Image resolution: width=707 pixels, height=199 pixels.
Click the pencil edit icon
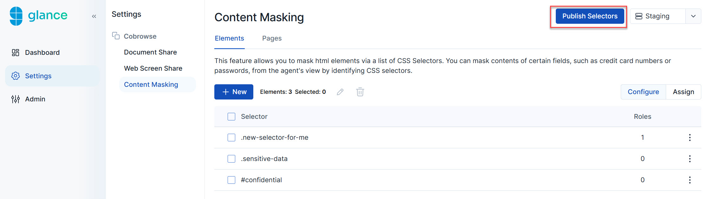[340, 92]
